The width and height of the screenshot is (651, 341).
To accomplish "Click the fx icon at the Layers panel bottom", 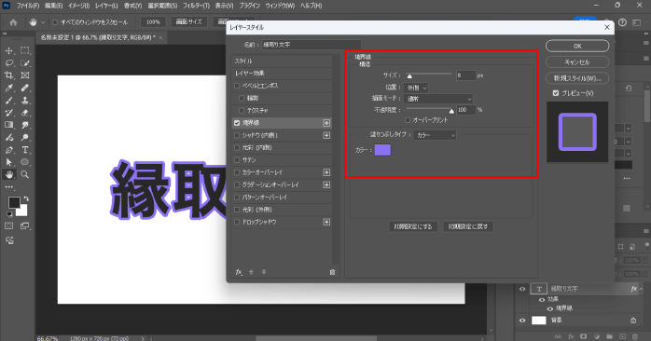I will [571, 336].
